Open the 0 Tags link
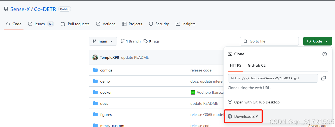This screenshot has width=335, height=127. (x=152, y=41)
